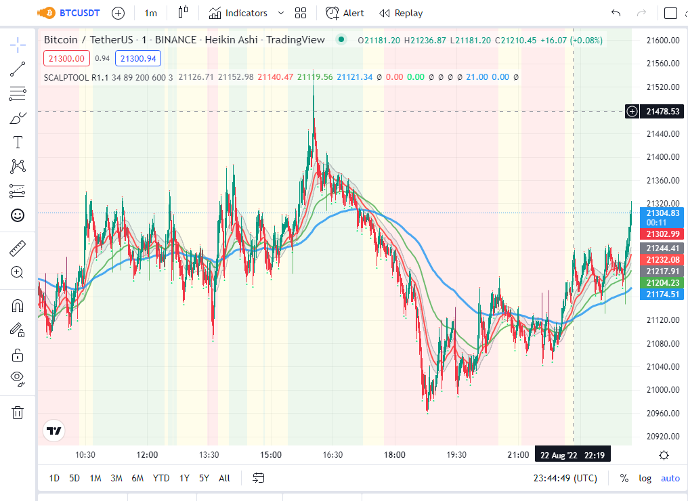Open the XABCD patterns tool
The width and height of the screenshot is (688, 501).
(x=18, y=167)
